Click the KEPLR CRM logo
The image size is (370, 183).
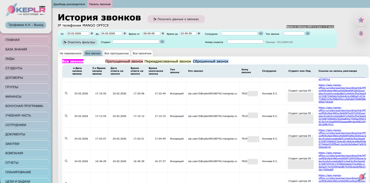pyautogui.click(x=26, y=11)
